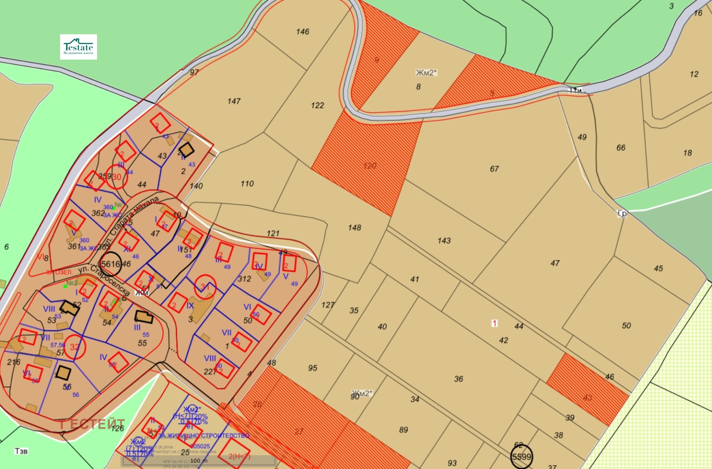Image resolution: width=712 pixels, height=469 pixels.
Task: Click the red circle marker numbered 32
Action: coord(74,347)
